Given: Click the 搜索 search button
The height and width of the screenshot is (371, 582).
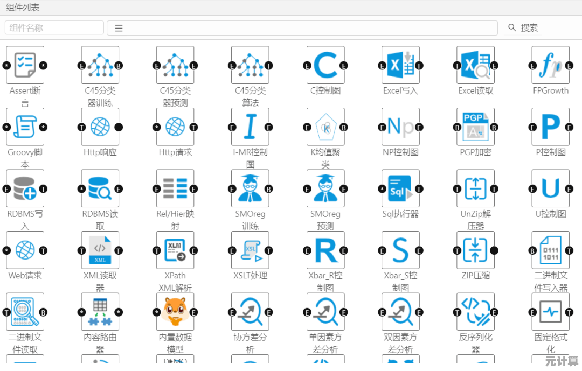Looking at the screenshot, I should (523, 28).
